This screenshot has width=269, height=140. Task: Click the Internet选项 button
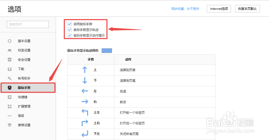(219, 9)
